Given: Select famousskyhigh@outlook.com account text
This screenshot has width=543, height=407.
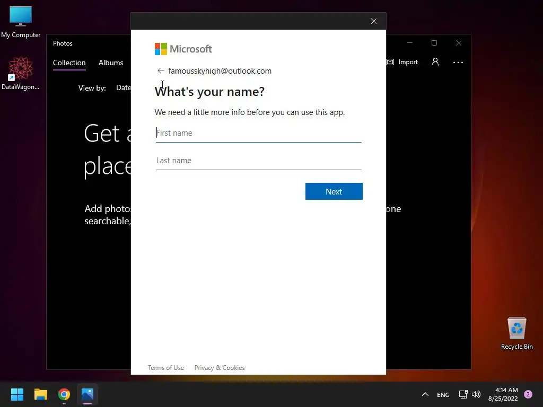Looking at the screenshot, I should click(x=220, y=71).
